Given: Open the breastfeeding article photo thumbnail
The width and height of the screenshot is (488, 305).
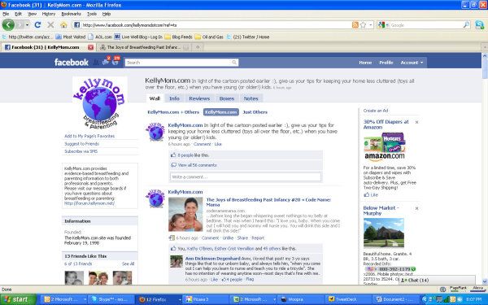Looking at the screenshot, I should click(x=185, y=214).
